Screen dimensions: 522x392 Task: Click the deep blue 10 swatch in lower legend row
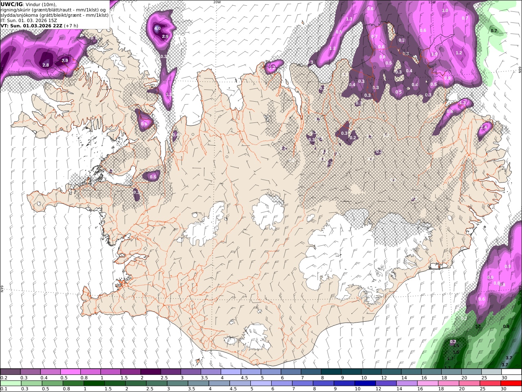[x=365, y=383]
